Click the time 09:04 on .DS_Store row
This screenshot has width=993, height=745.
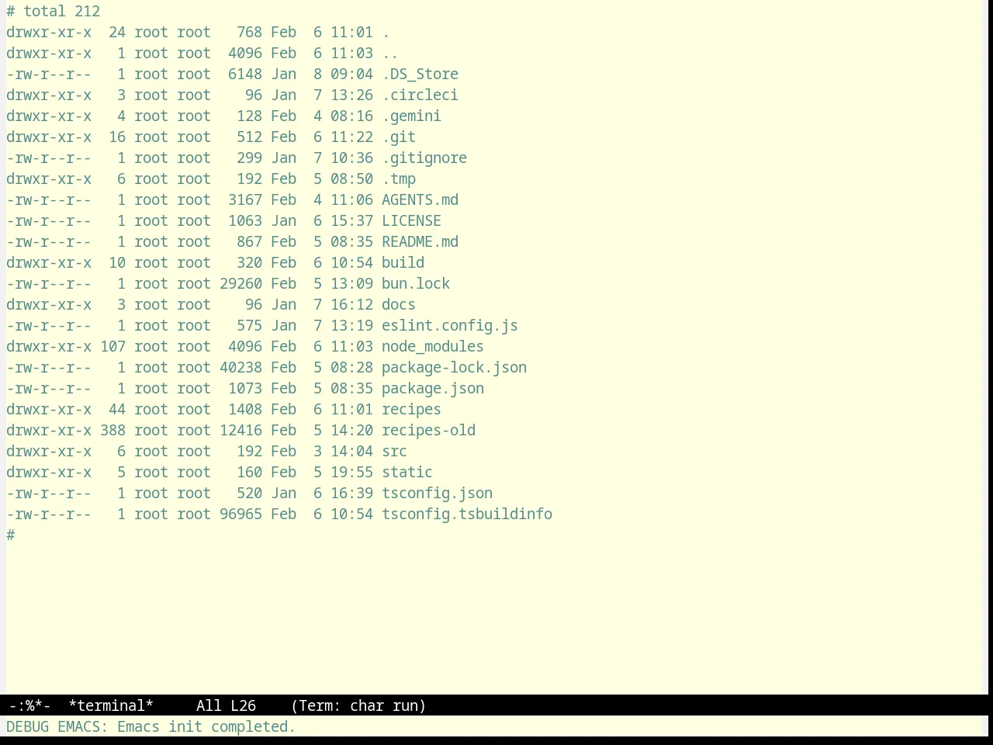[x=351, y=74]
